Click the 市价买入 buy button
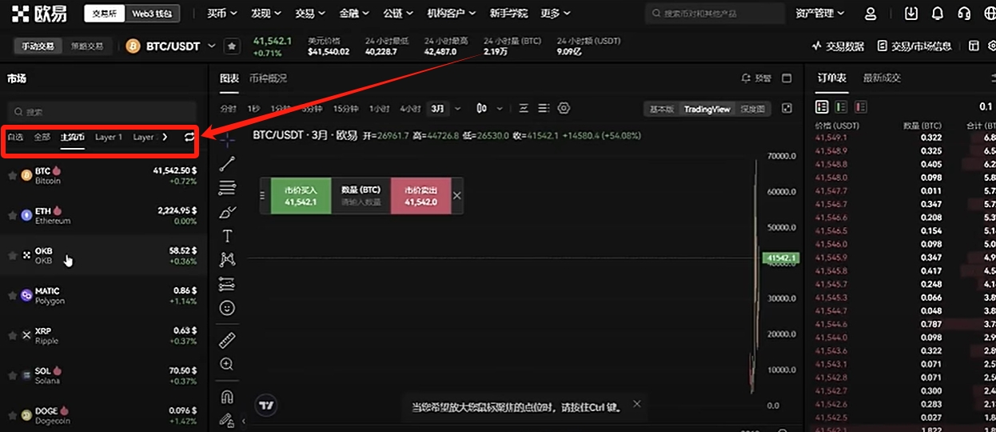This screenshot has height=432, width=996. tap(301, 196)
